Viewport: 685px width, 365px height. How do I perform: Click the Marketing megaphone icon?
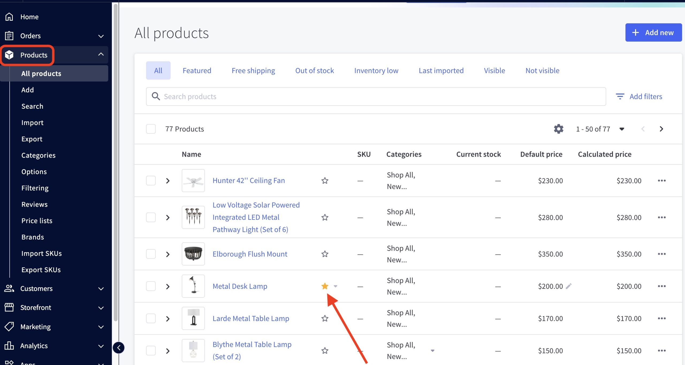click(x=9, y=327)
